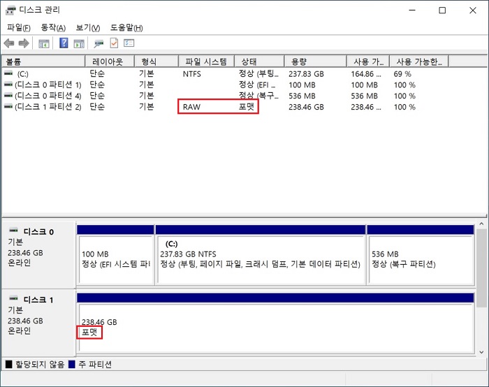Close the Disk Management window
This screenshot has width=489, height=387.
[473, 10]
